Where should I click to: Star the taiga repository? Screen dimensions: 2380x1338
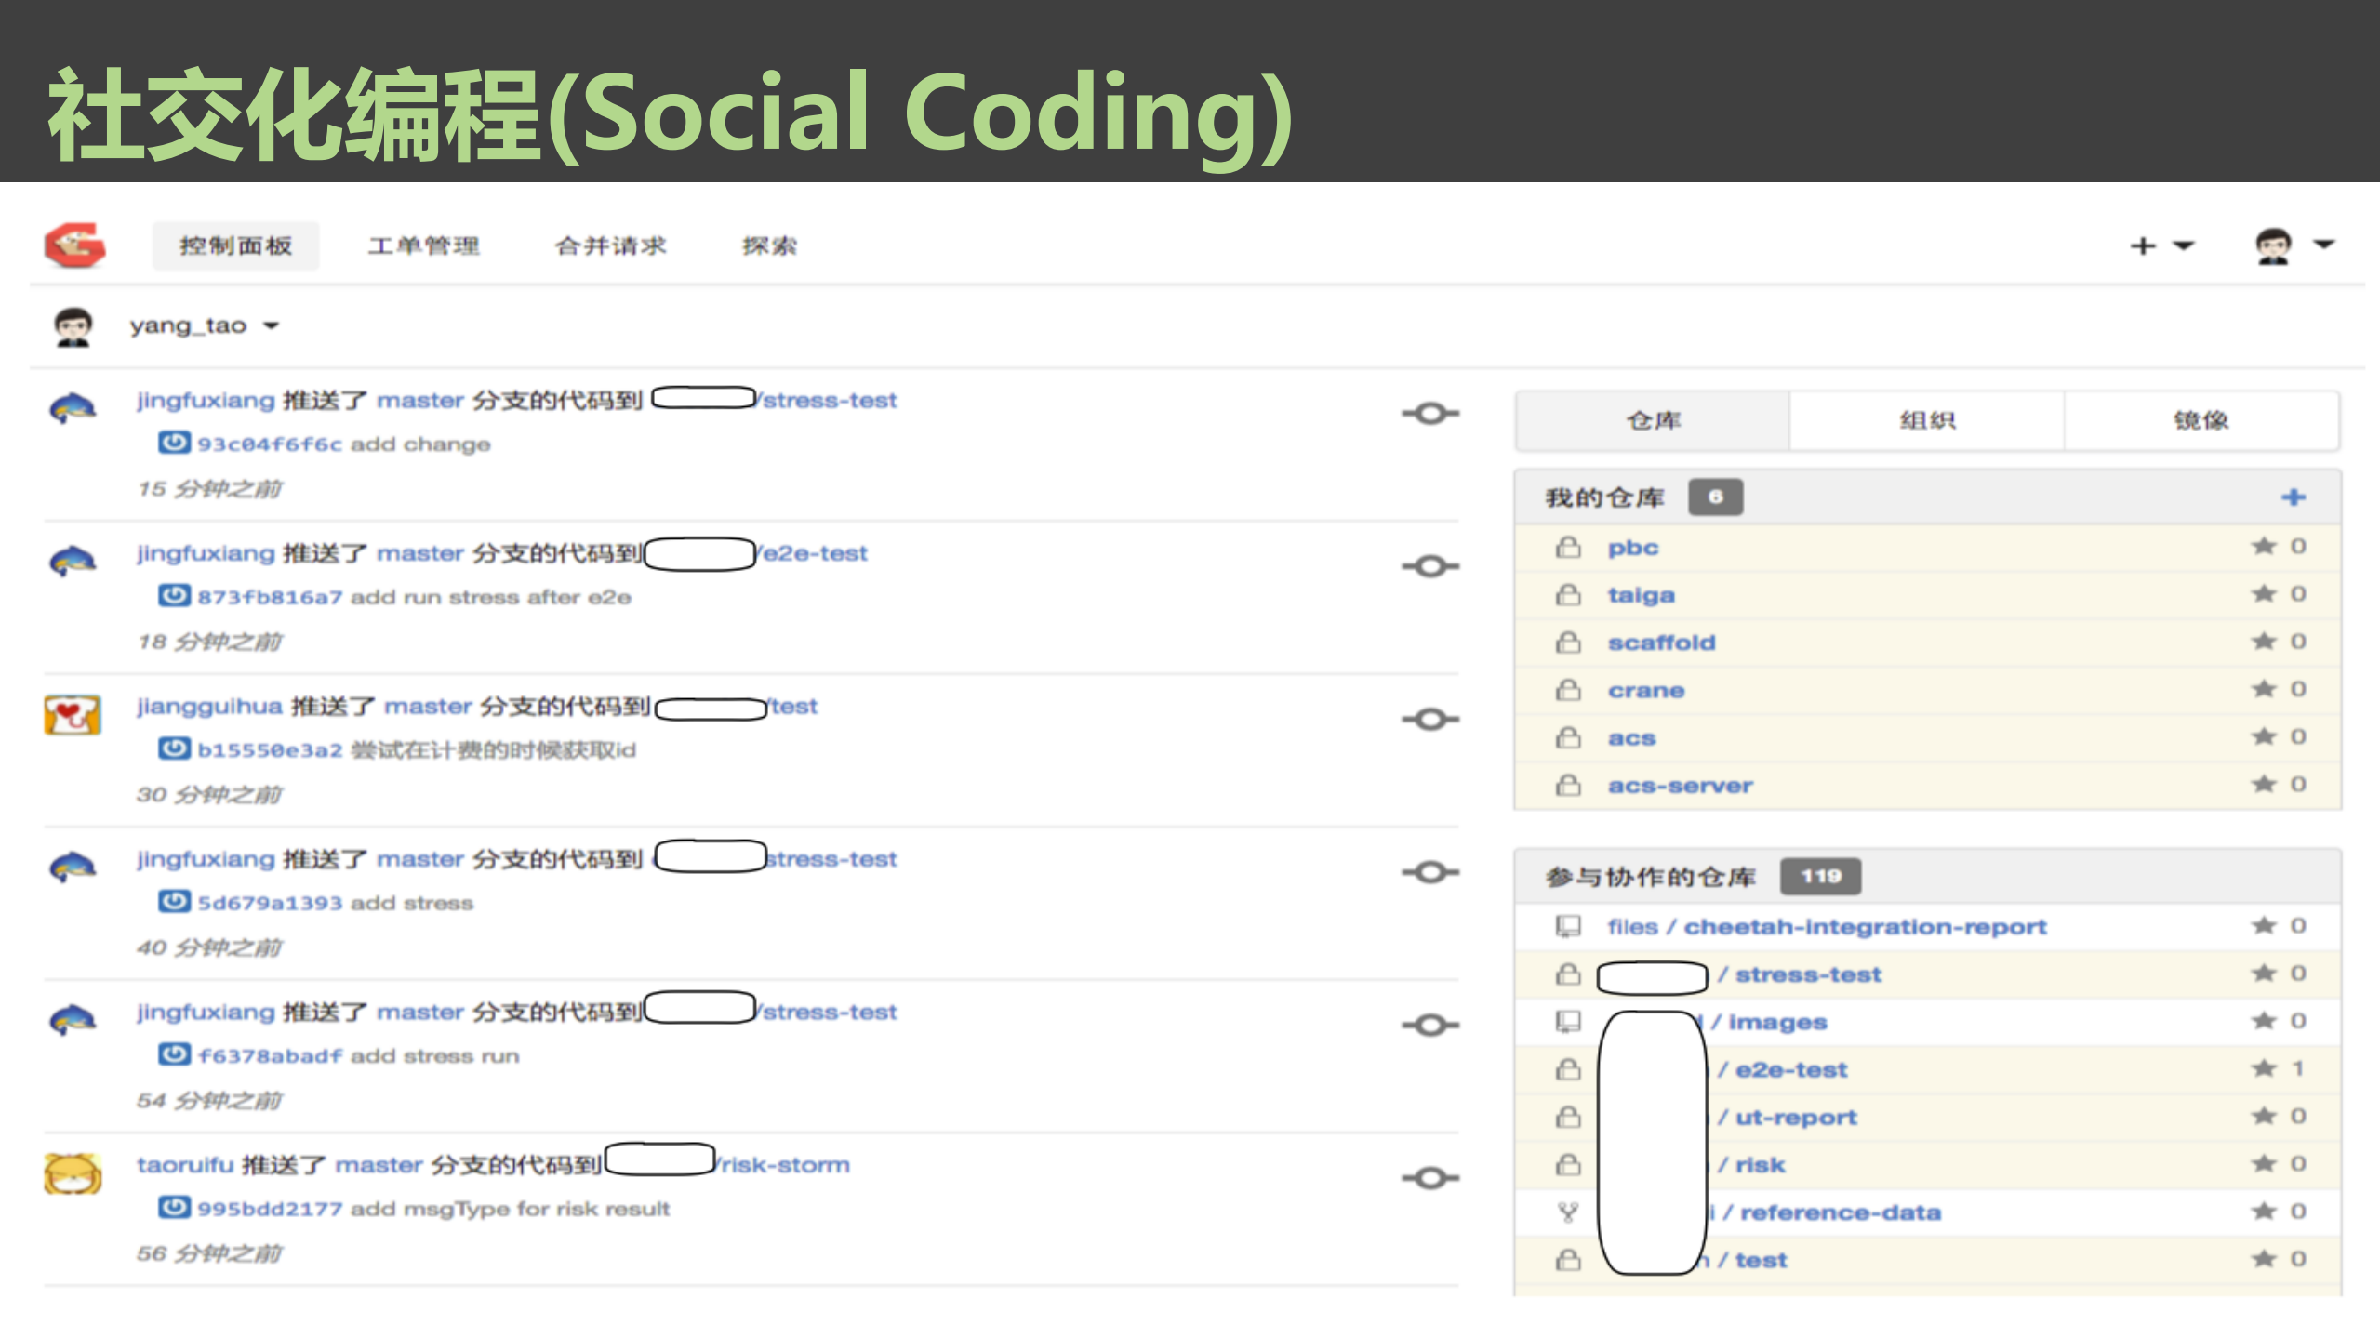tap(2265, 593)
